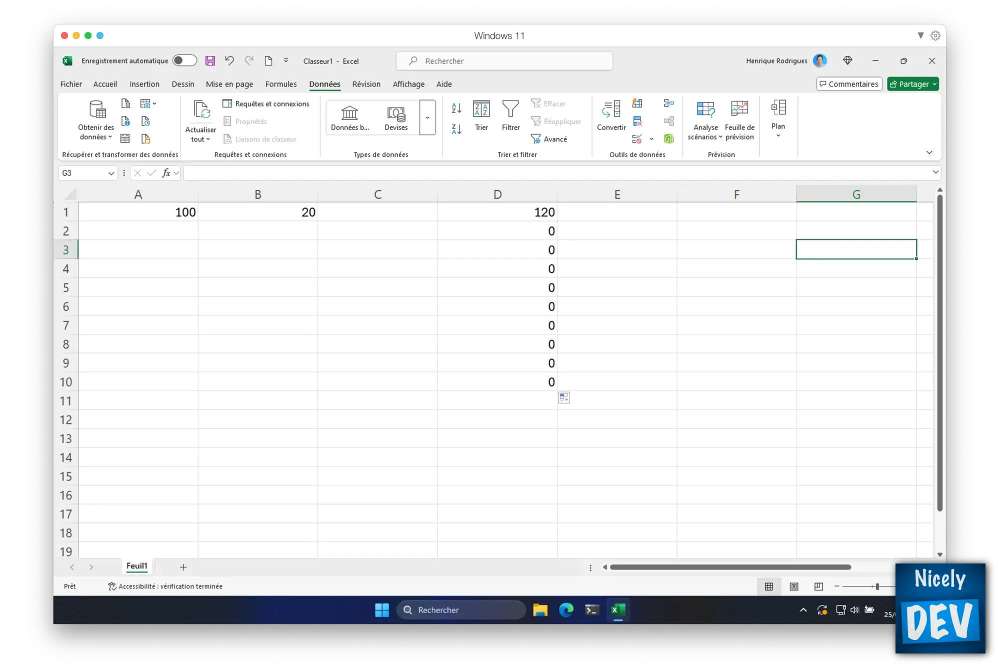This screenshot has width=1000, height=669.
Task: Select the Devises data type
Action: point(396,118)
